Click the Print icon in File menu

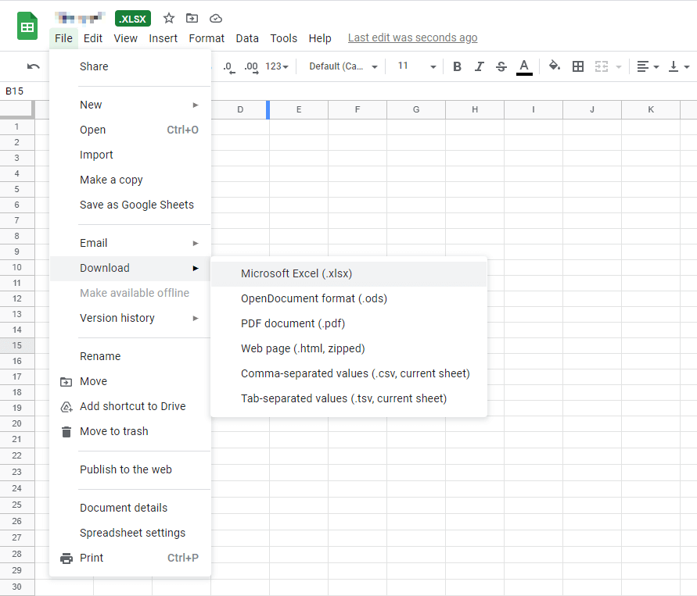[66, 558]
